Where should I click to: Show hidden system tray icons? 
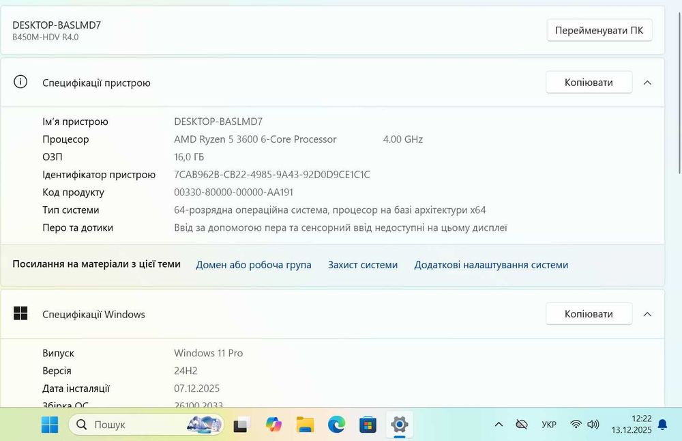point(499,424)
